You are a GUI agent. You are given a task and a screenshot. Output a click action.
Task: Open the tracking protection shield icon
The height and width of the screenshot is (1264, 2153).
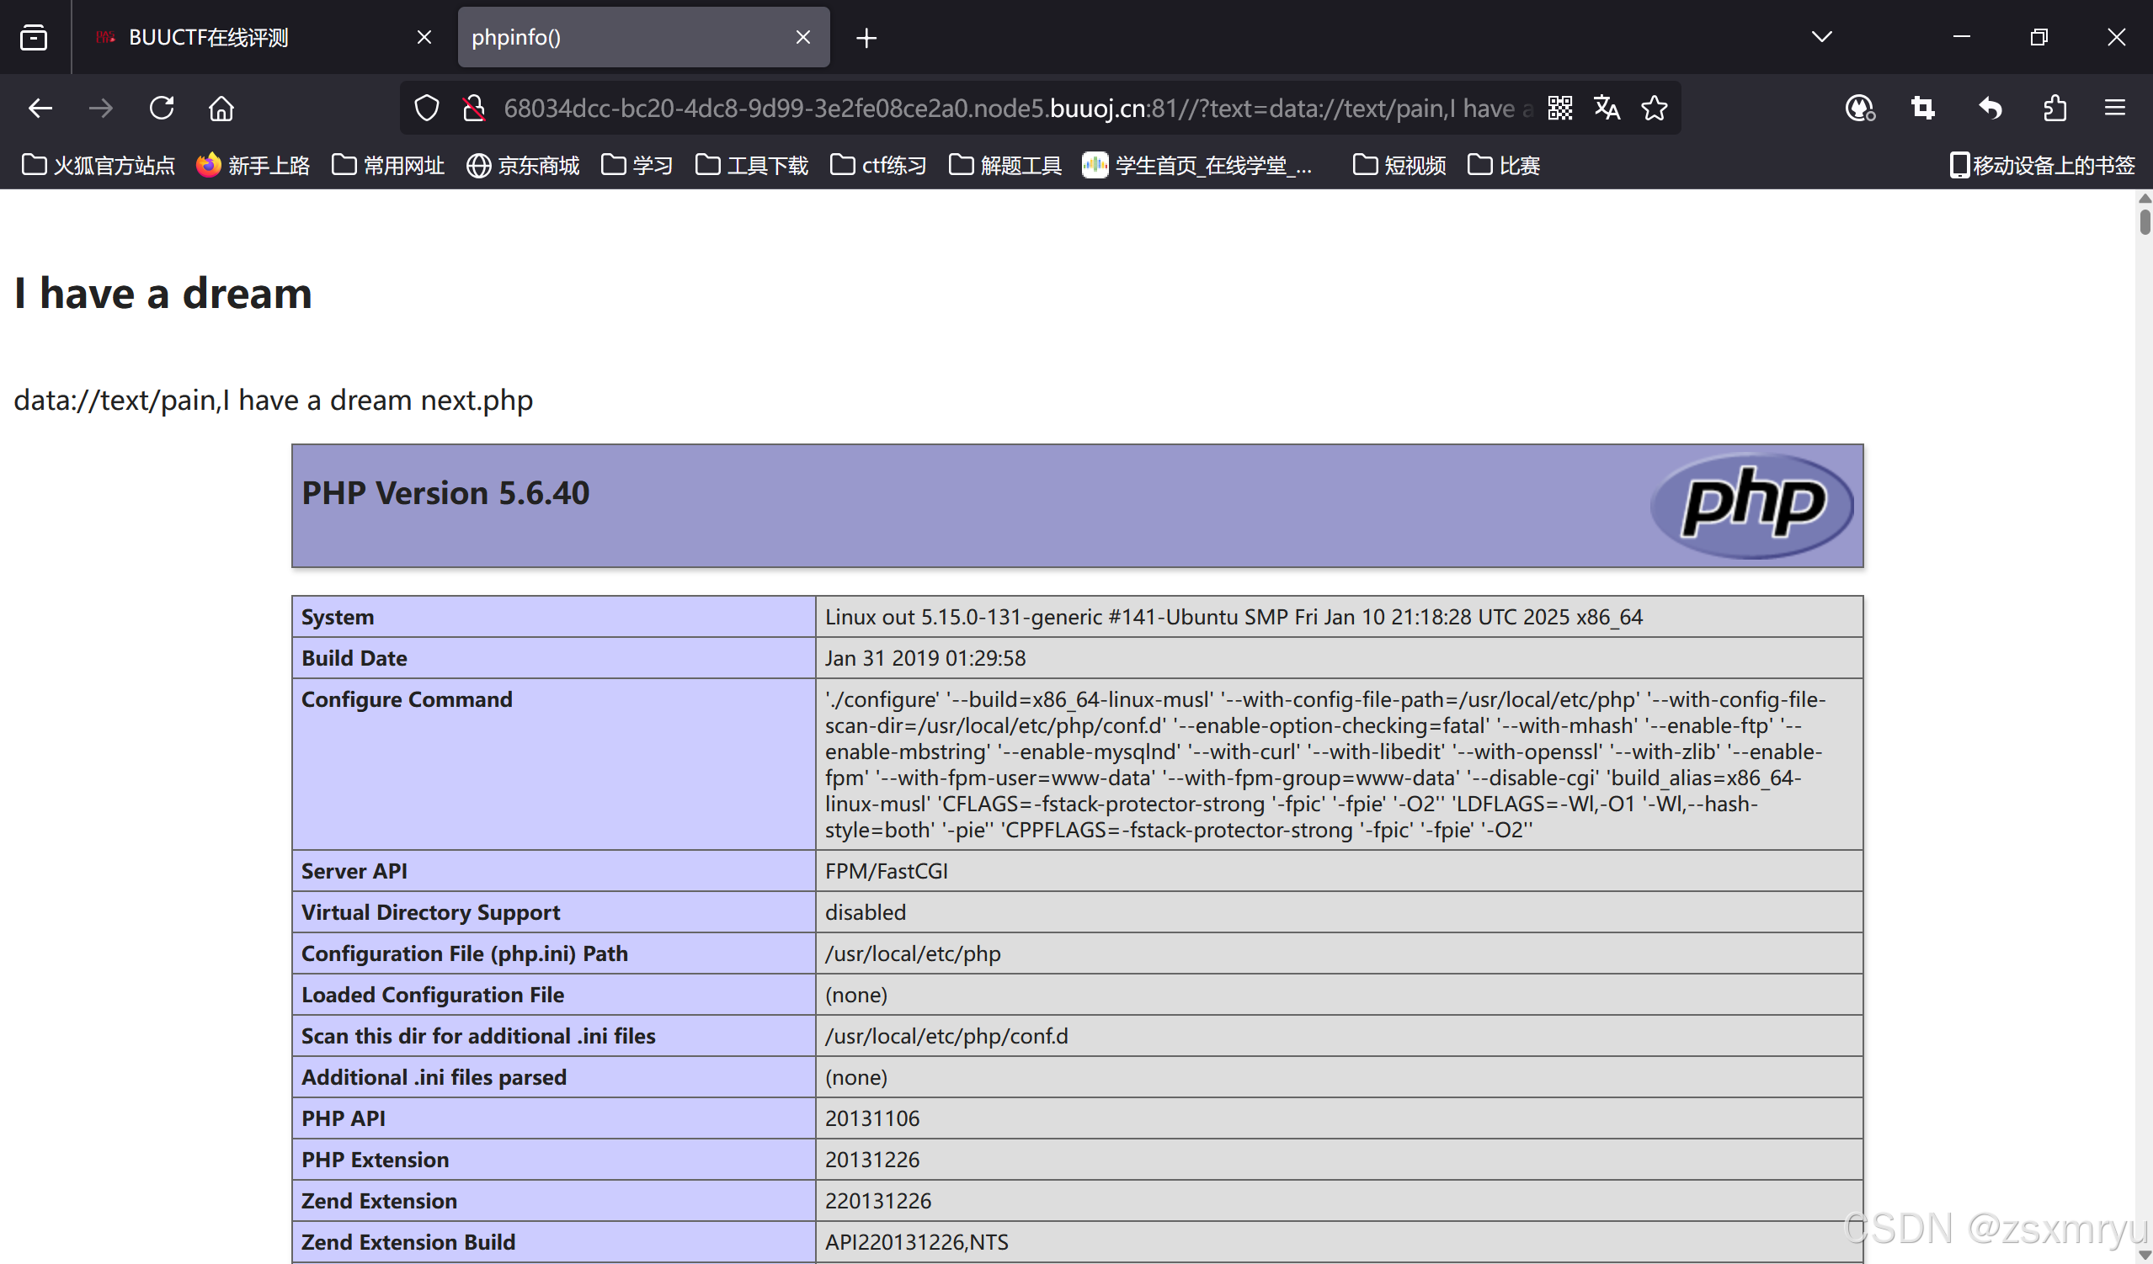pyautogui.click(x=426, y=109)
